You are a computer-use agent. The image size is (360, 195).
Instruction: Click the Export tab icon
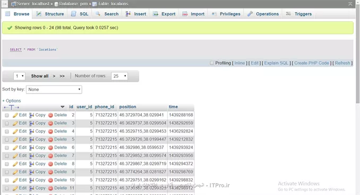click(x=156, y=14)
